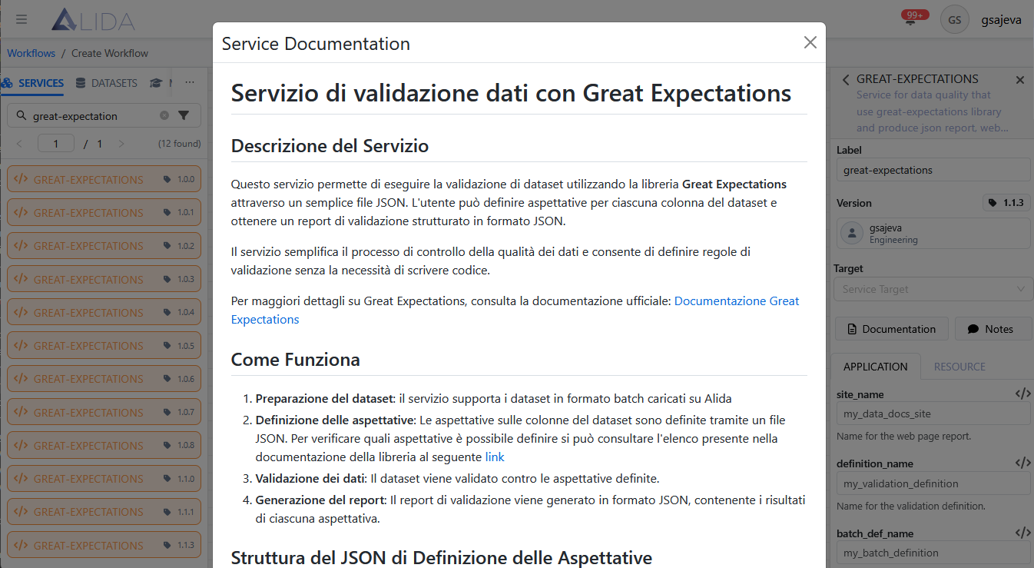The width and height of the screenshot is (1034, 568).
Task: Click the tag icon beside version 1.0.3
Action: [x=167, y=279]
